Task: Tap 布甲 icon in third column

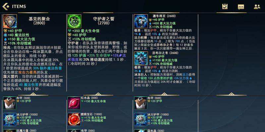Action: point(140,103)
